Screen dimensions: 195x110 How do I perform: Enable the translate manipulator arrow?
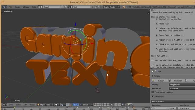(x=74, y=105)
